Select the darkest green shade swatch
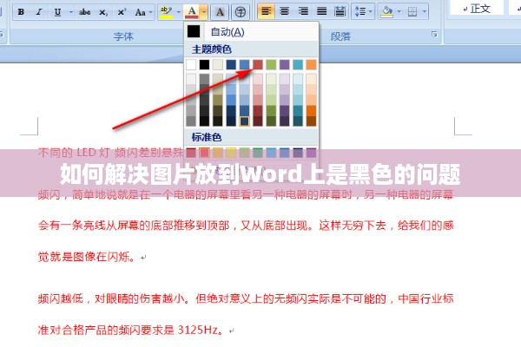The width and height of the screenshot is (521, 347). (x=271, y=121)
